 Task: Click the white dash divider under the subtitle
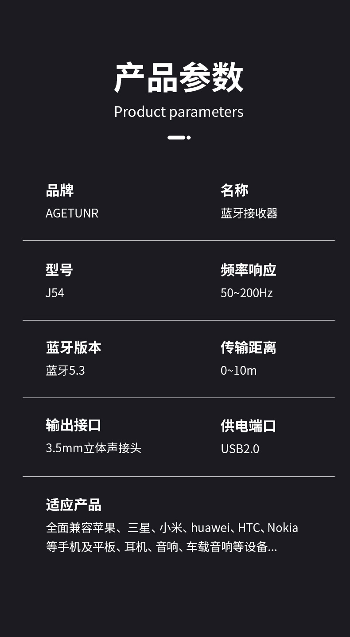(x=179, y=137)
